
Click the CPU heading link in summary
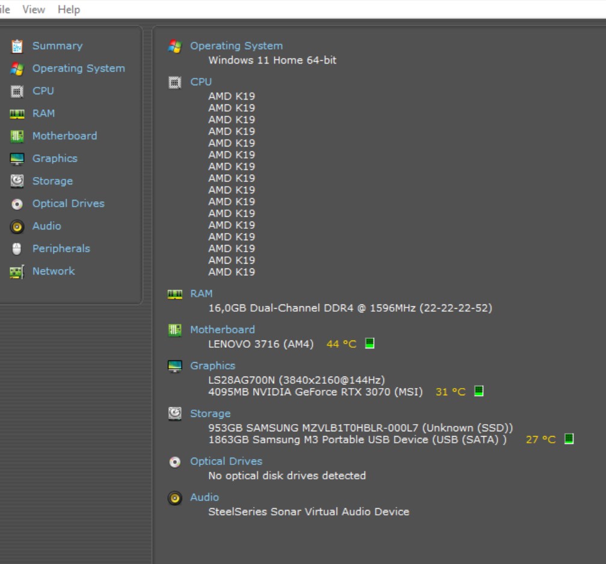click(x=201, y=82)
